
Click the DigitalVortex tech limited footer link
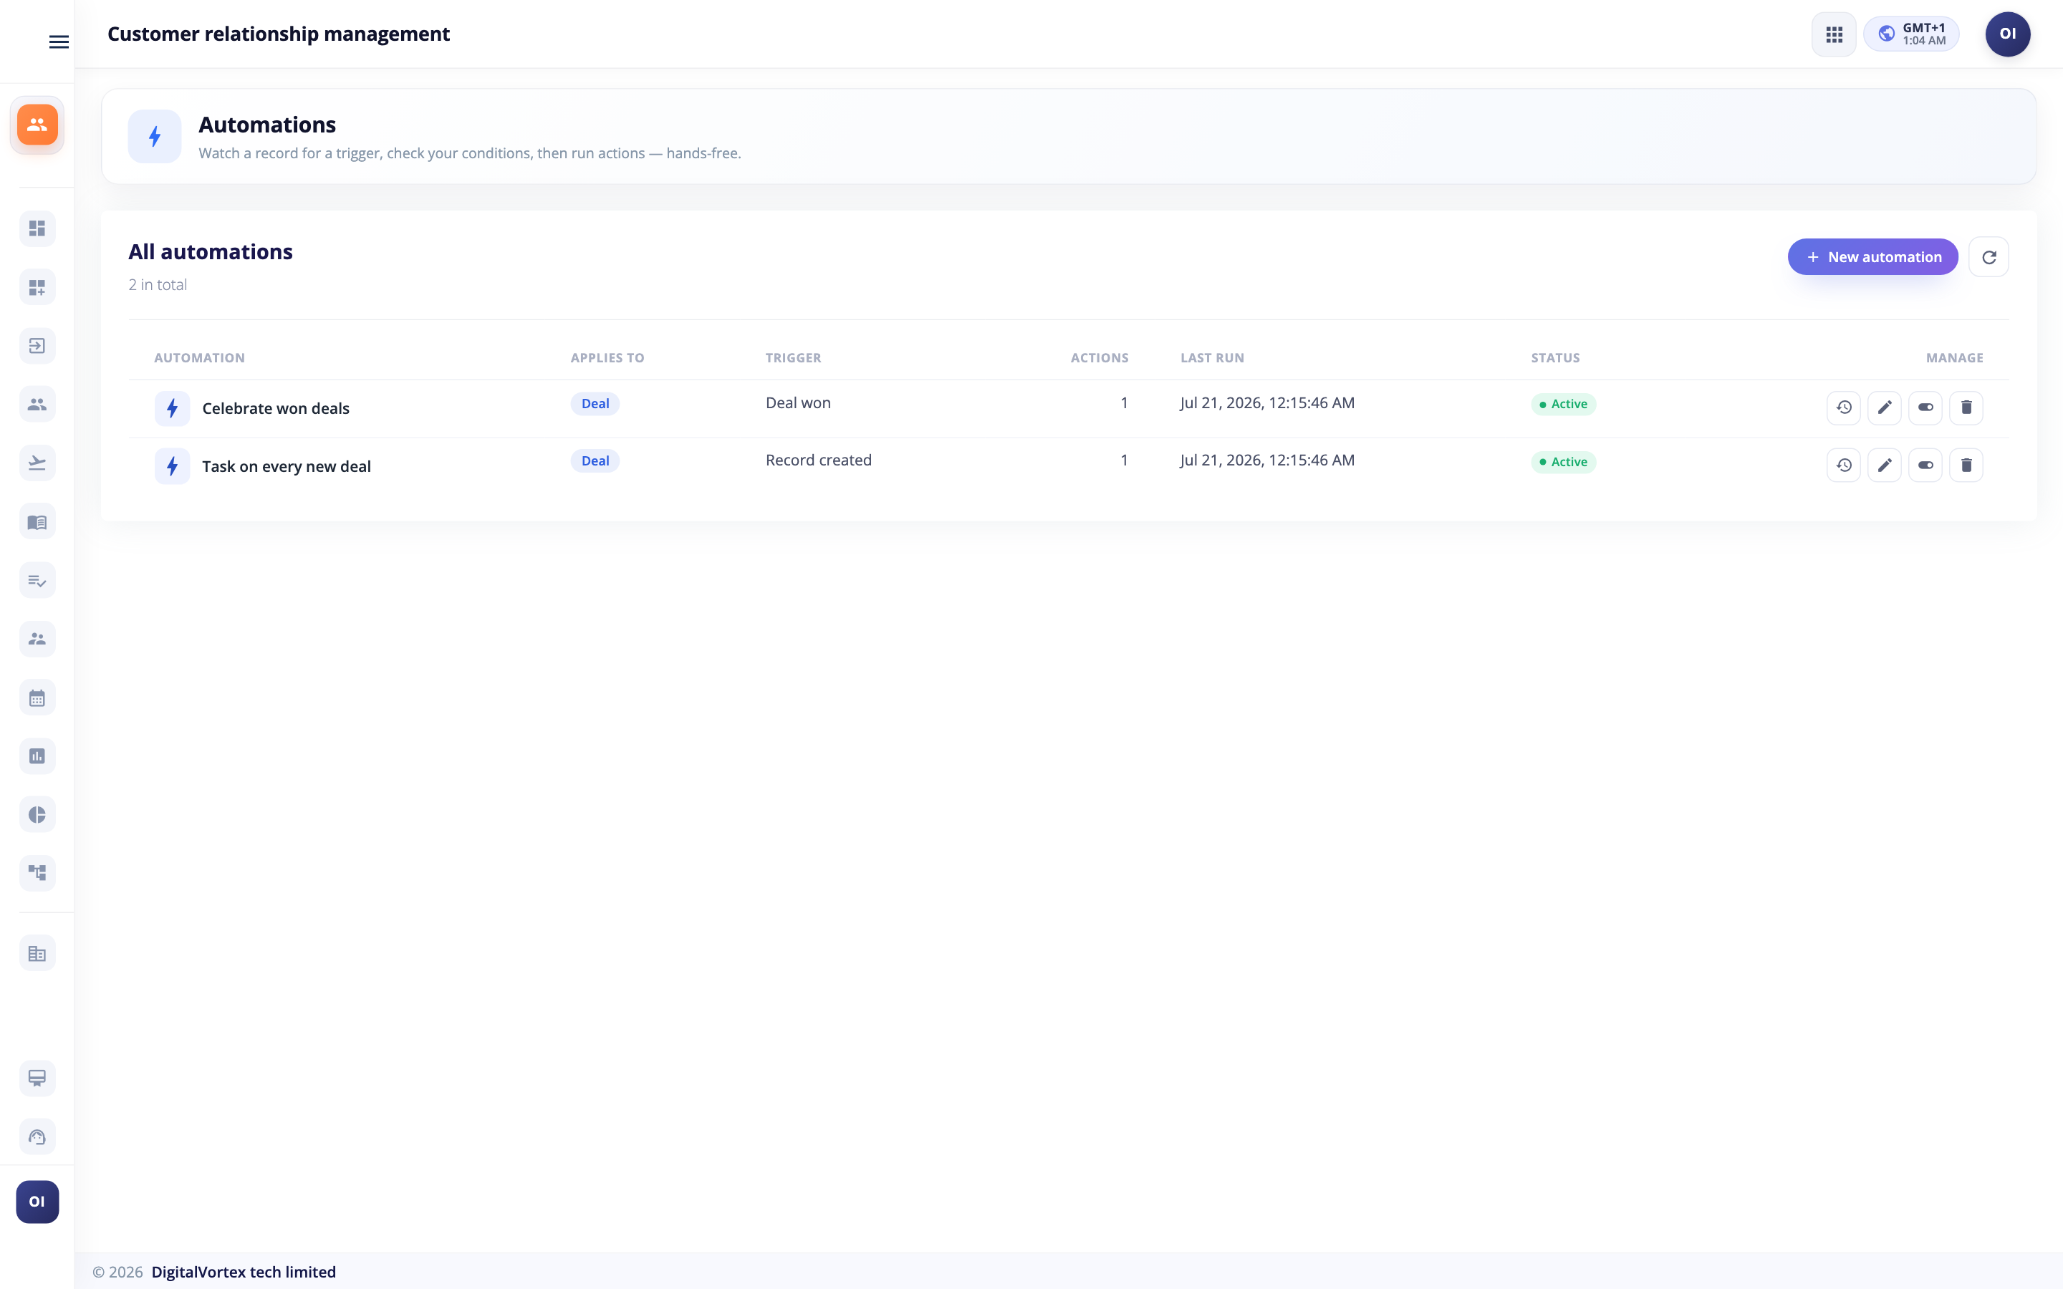point(244,1272)
